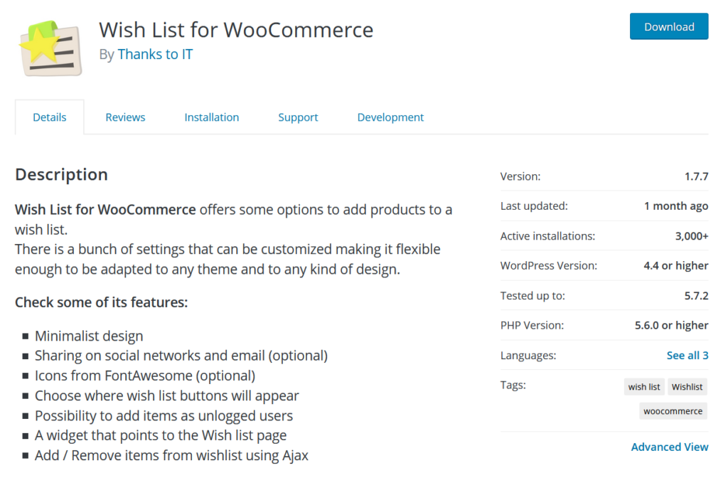Open the 'Wishlist' tag
Screen dimensions: 728x478
(687, 387)
